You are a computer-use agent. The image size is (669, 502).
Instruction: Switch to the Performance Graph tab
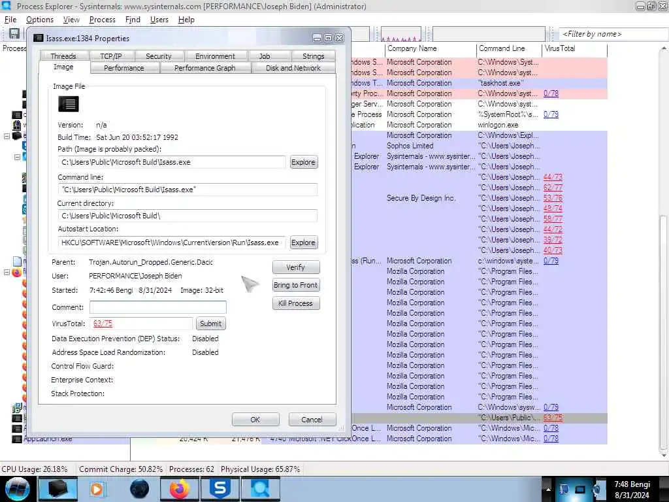pos(204,68)
